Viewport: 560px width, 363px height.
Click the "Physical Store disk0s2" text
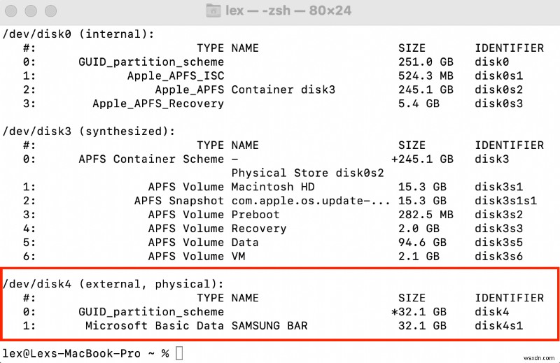click(x=307, y=173)
